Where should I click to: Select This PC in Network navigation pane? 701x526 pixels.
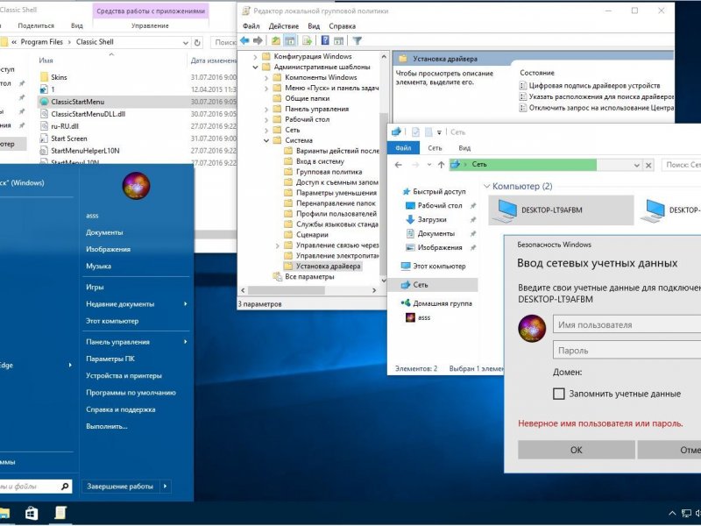click(433, 267)
